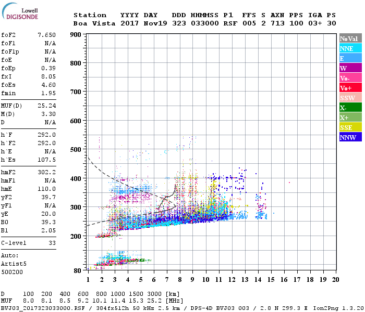
Task: Select the h`Es value 107.5
Action: 46,160
